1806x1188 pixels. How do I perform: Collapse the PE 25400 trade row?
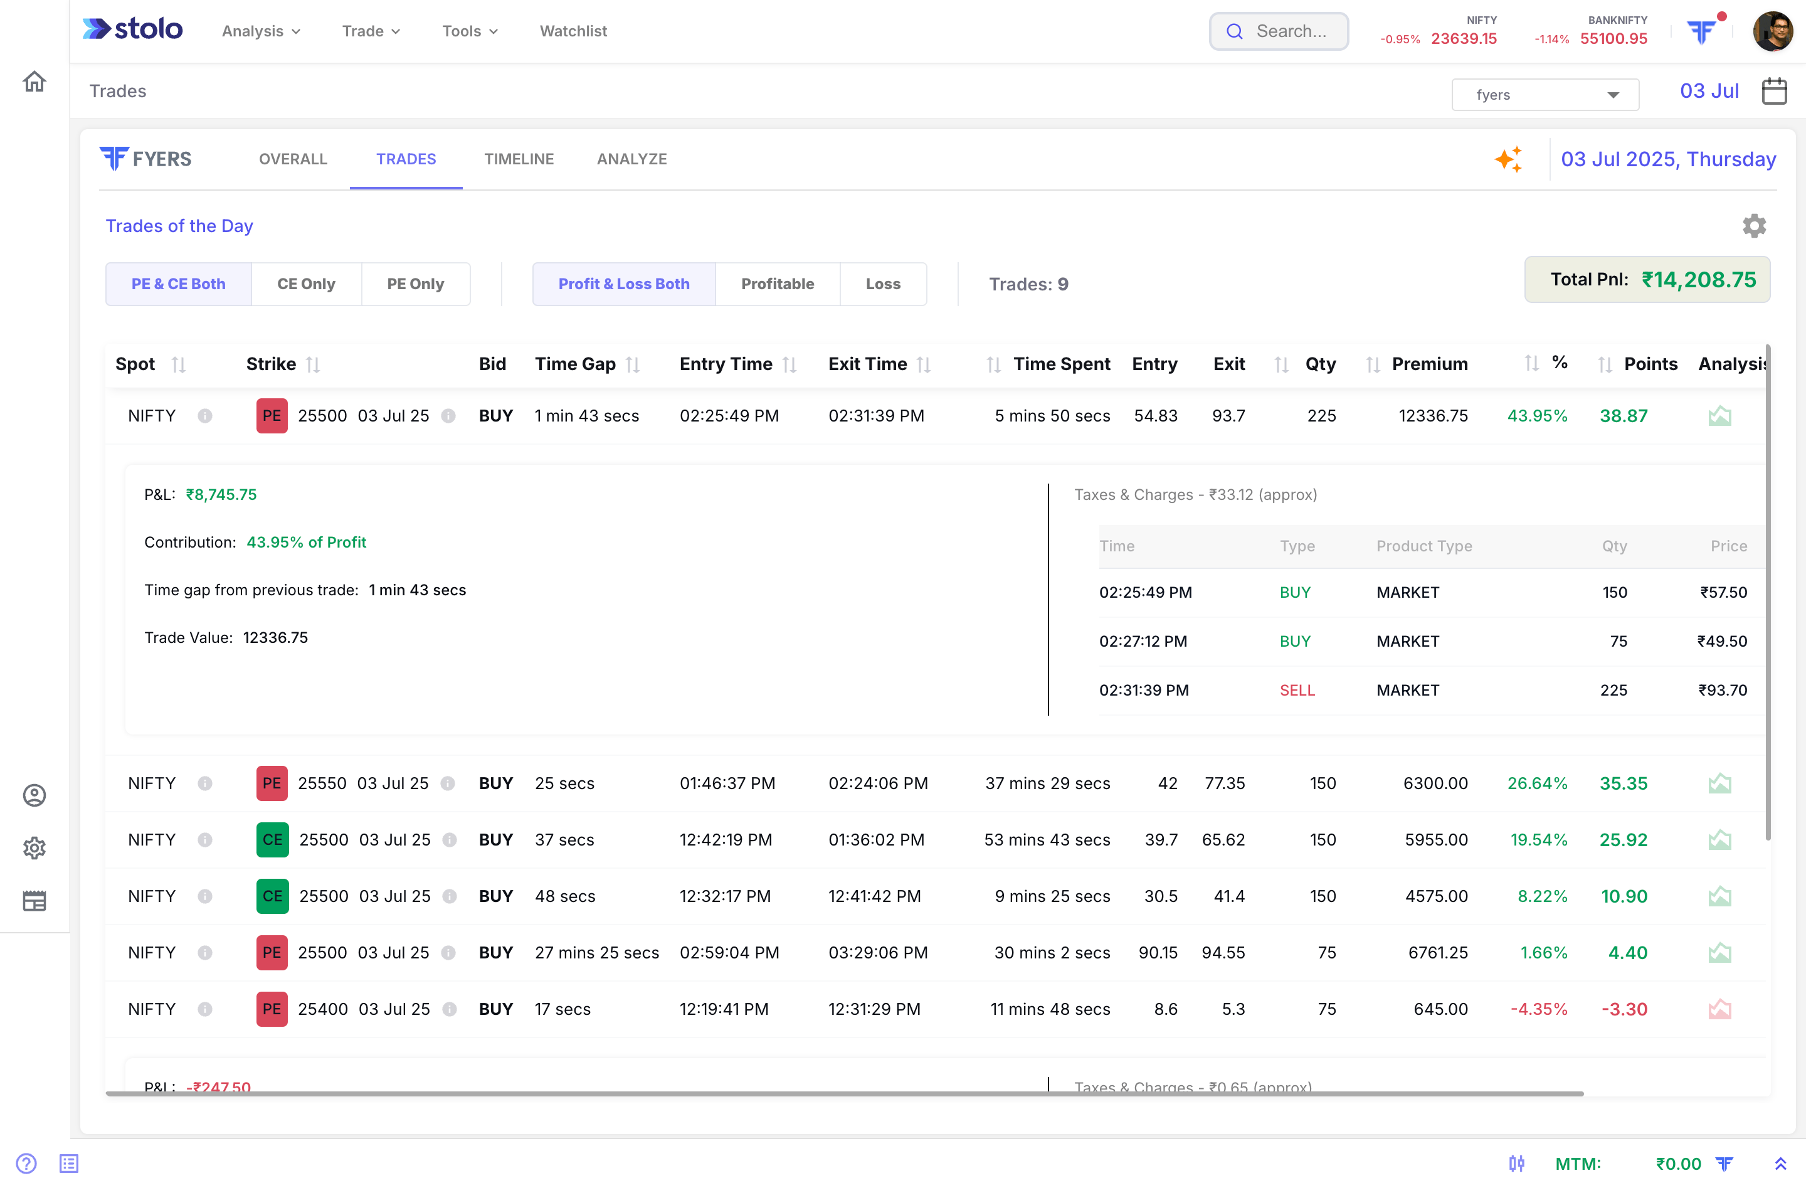point(935,1009)
